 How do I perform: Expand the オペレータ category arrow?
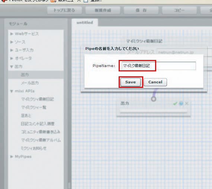12,58
